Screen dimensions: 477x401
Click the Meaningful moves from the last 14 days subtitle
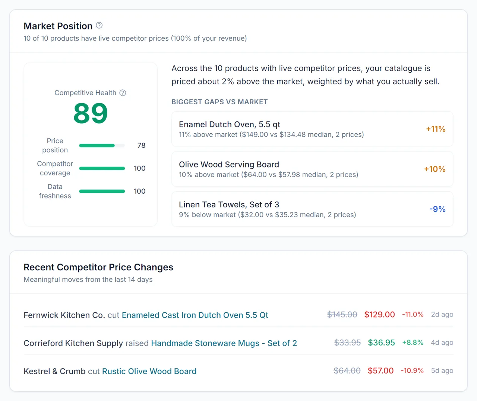88,280
